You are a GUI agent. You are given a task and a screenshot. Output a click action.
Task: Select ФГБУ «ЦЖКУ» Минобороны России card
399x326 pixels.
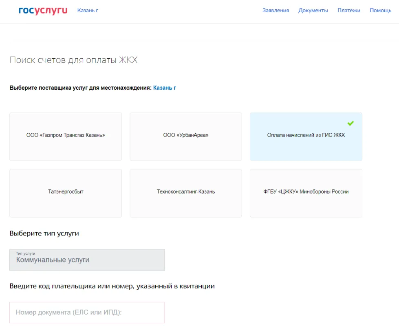[306, 193]
